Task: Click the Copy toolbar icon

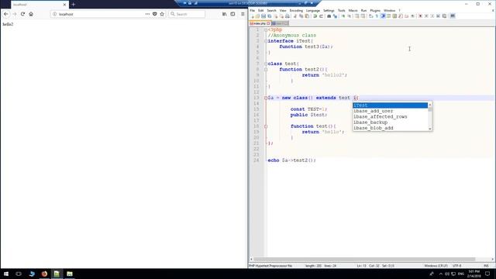Action: [x=301, y=15]
